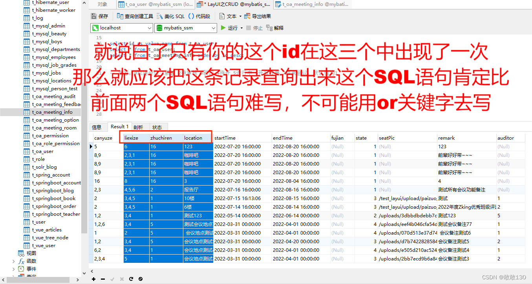Select the t_oa_meeting_room table
The width and height of the screenshot is (532, 284).
coord(54,128)
